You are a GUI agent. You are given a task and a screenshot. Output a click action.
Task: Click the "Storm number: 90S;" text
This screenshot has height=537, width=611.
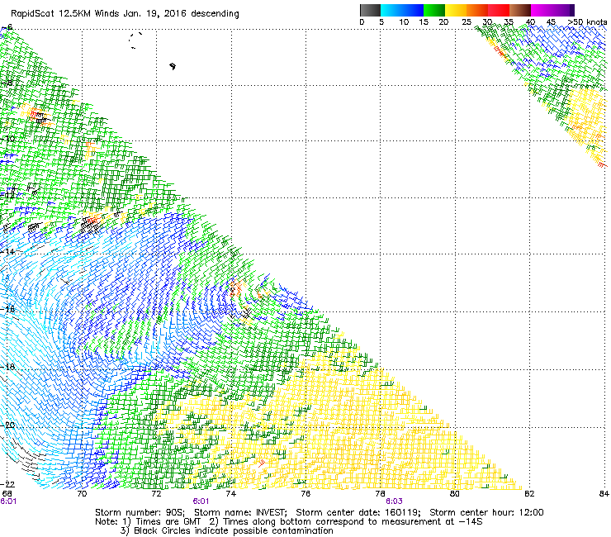(140, 512)
